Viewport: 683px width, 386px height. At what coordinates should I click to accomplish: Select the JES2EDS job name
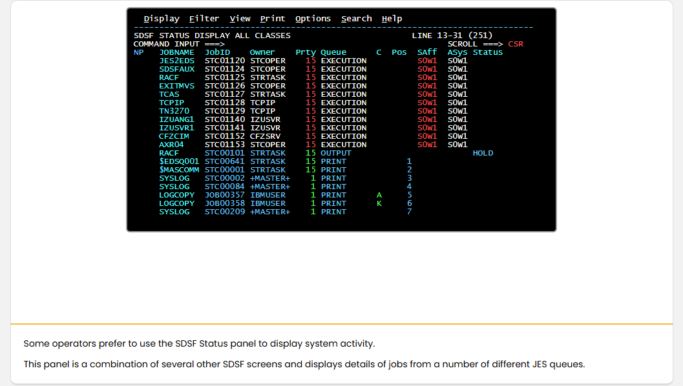click(x=176, y=61)
